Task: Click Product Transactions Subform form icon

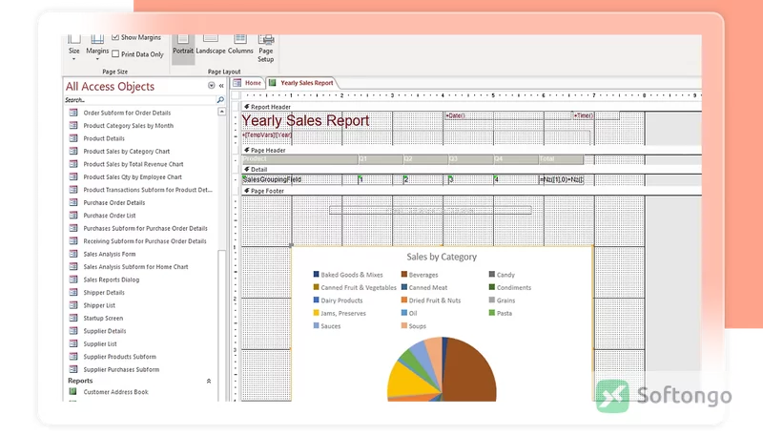Action: [x=73, y=190]
